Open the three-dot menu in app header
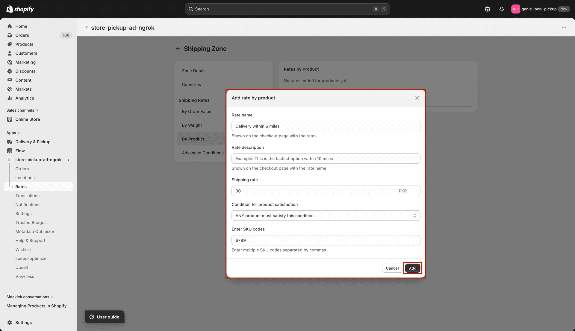 pos(564,28)
